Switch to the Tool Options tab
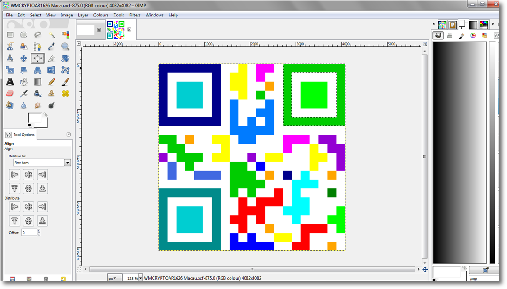Screen dimensions: 507x289 point(20,134)
